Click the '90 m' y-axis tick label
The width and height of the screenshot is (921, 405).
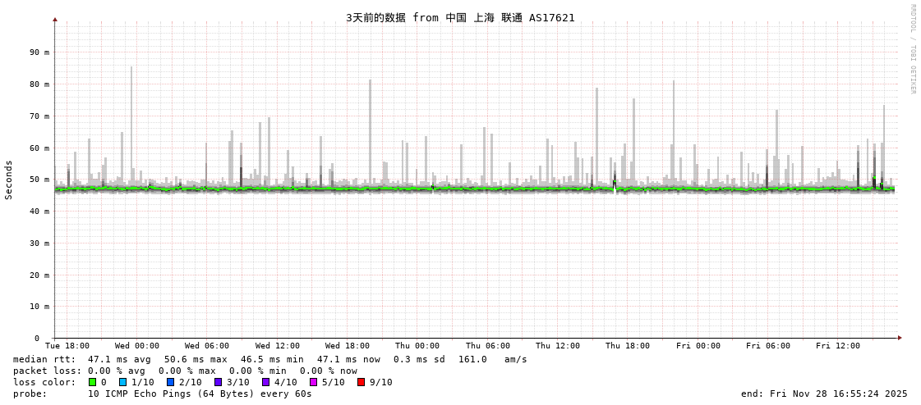point(39,52)
